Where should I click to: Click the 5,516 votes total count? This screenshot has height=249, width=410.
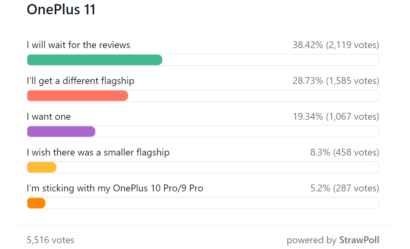pyautogui.click(x=51, y=240)
